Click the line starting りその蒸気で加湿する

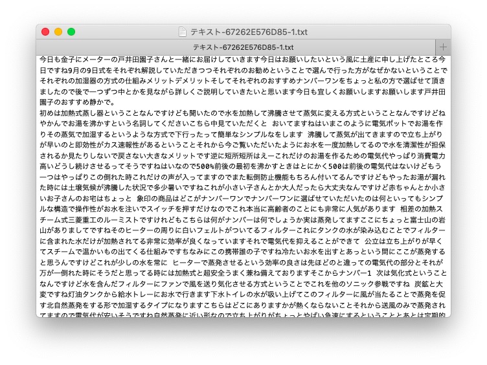click(x=241, y=135)
